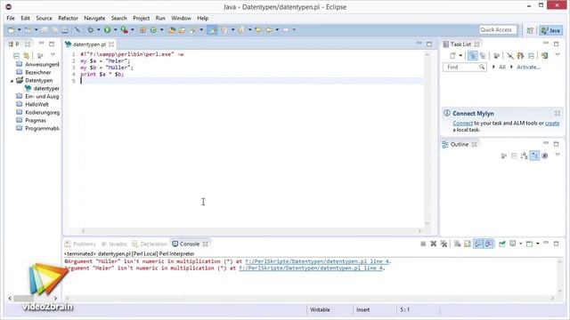
Task: Click the Package Explorer horizontal scrollbar thumb
Action: click(24, 299)
